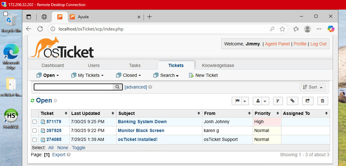
Task: Tick the checkbox on the Recycle Bin icon
Action: (5, 14)
